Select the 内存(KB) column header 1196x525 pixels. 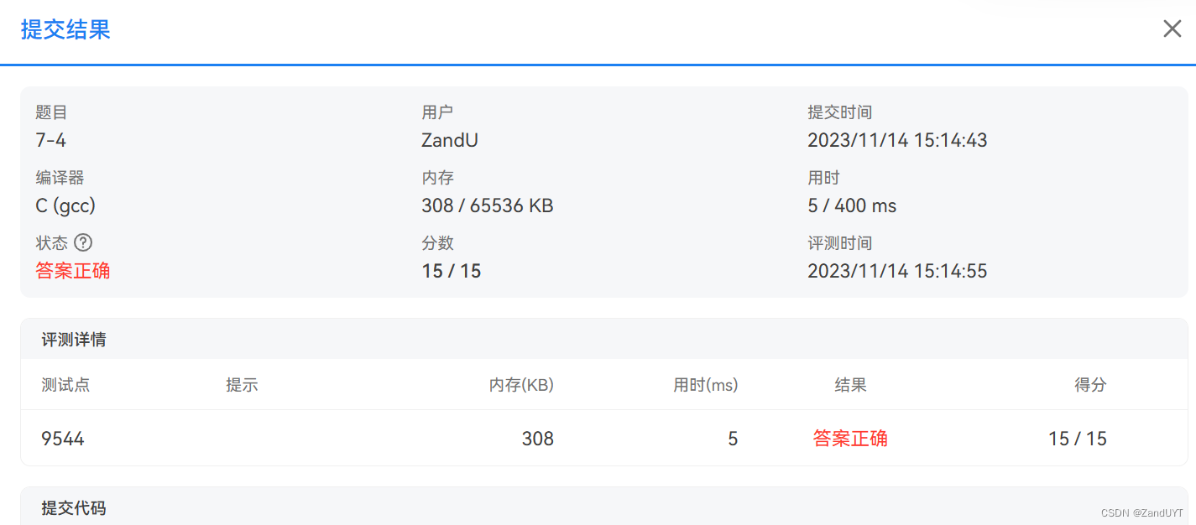[520, 385]
